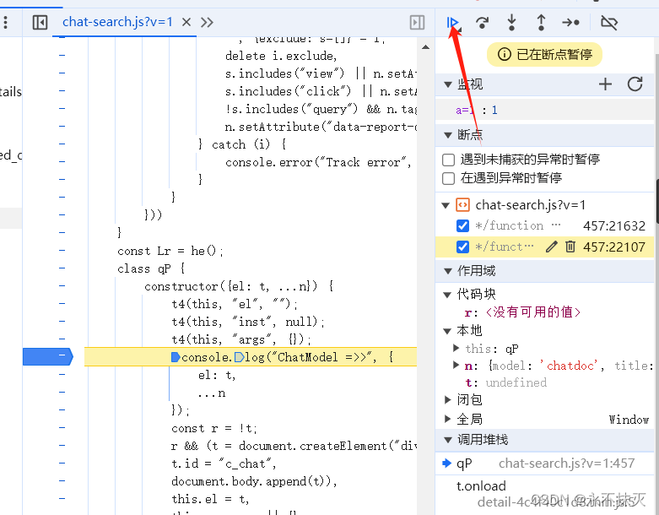Click the Window value in global scope

point(629,420)
